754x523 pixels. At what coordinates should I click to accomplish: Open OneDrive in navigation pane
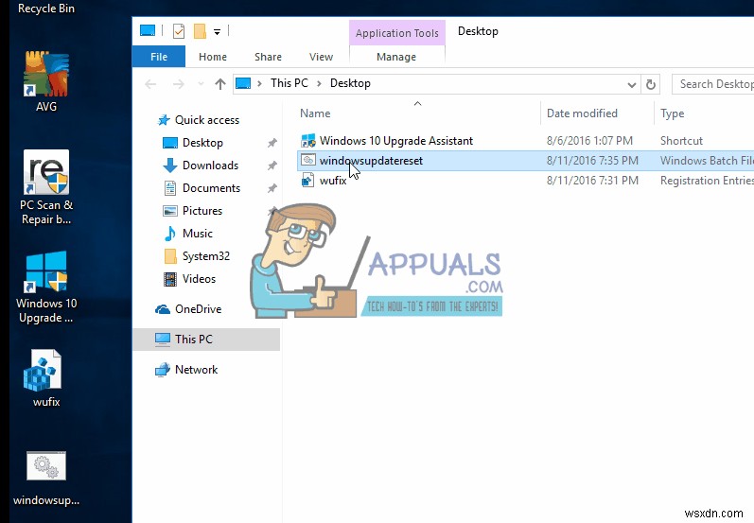point(198,309)
